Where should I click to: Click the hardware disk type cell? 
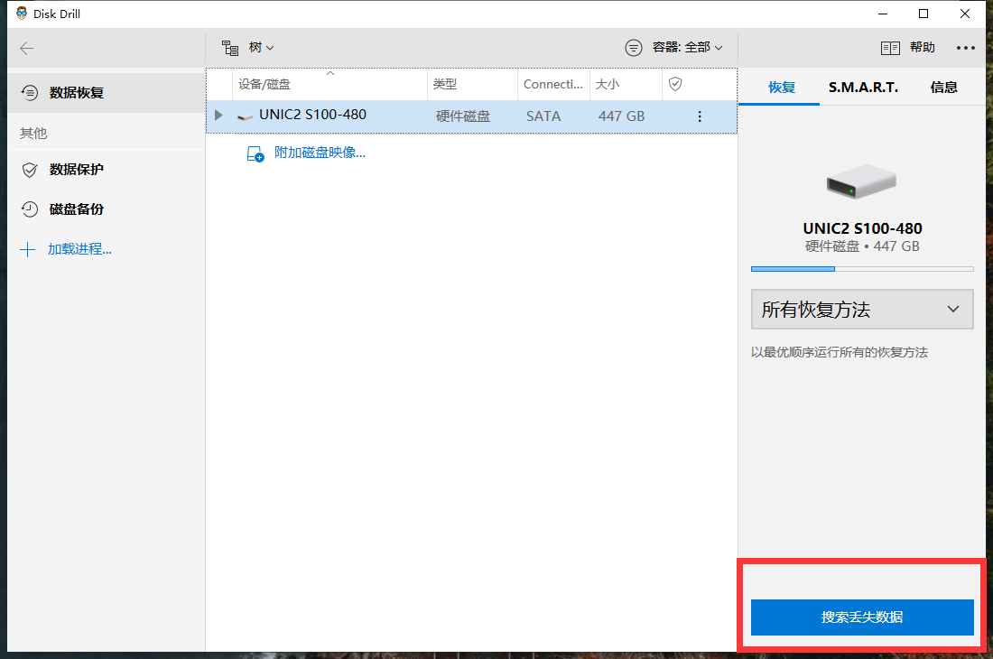click(x=463, y=116)
